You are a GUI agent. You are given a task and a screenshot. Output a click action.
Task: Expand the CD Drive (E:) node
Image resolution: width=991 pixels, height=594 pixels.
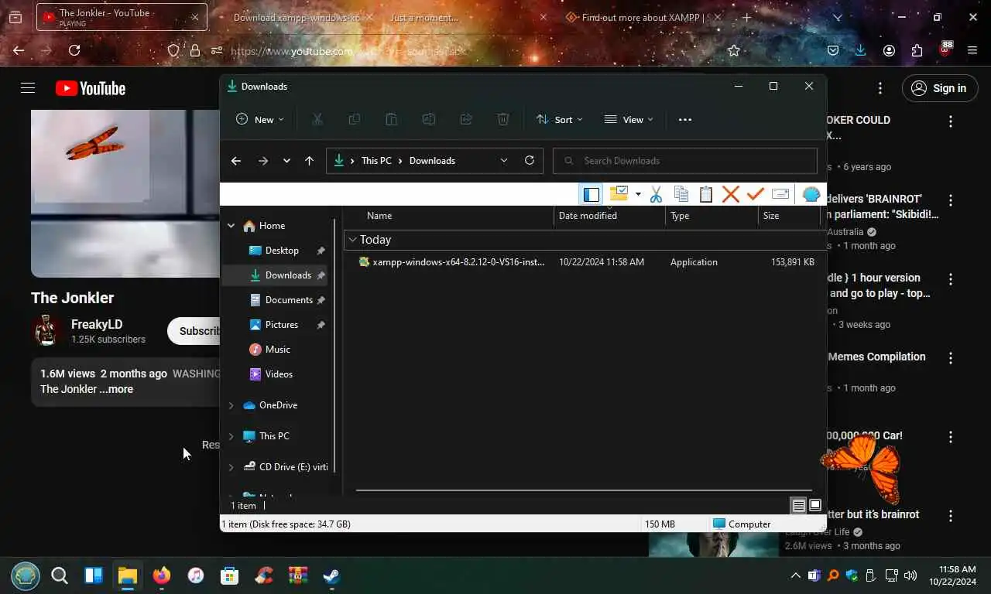(x=231, y=467)
